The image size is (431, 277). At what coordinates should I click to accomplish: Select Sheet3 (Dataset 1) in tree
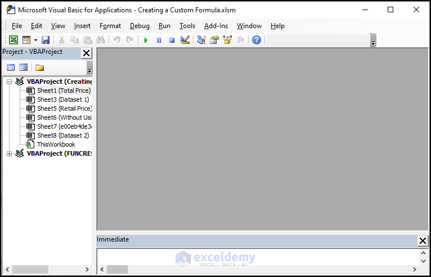pos(63,99)
